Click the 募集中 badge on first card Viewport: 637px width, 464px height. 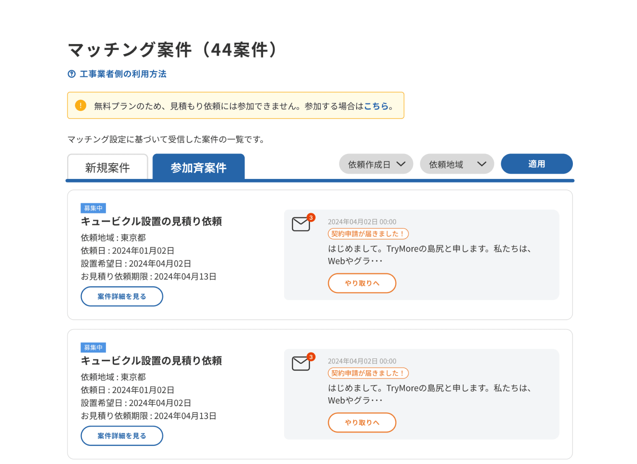pos(93,208)
